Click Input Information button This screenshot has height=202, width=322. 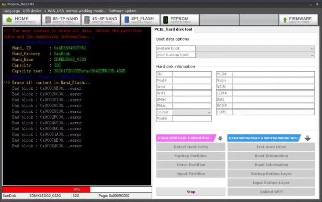tap(271, 165)
